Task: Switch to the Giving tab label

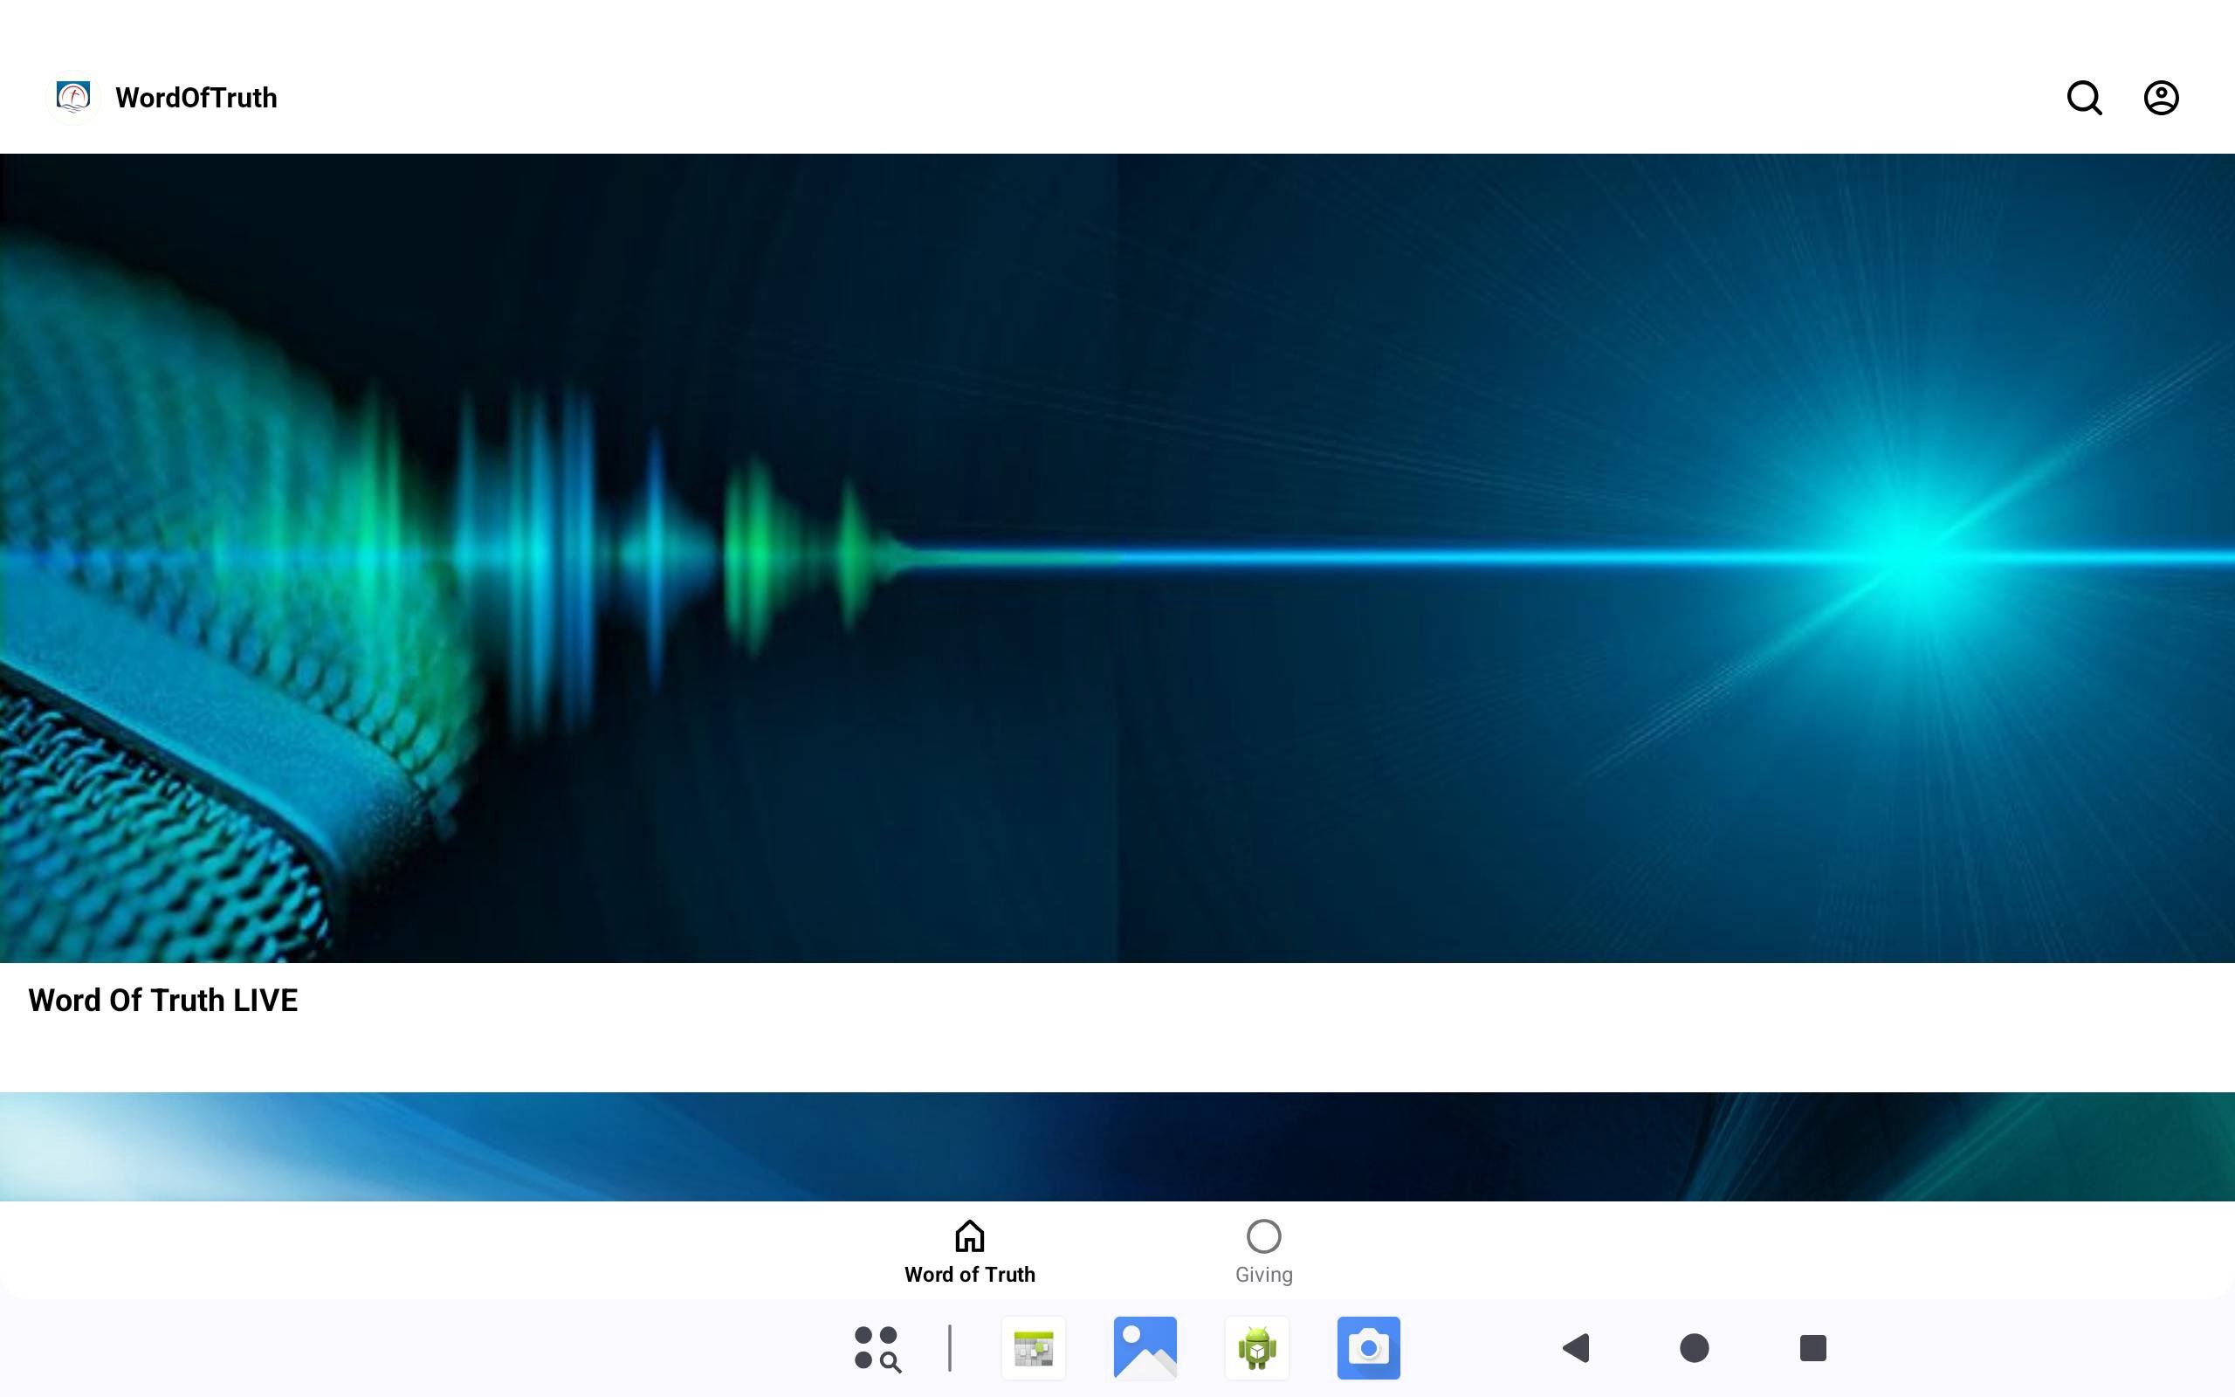Action: (x=1262, y=1275)
